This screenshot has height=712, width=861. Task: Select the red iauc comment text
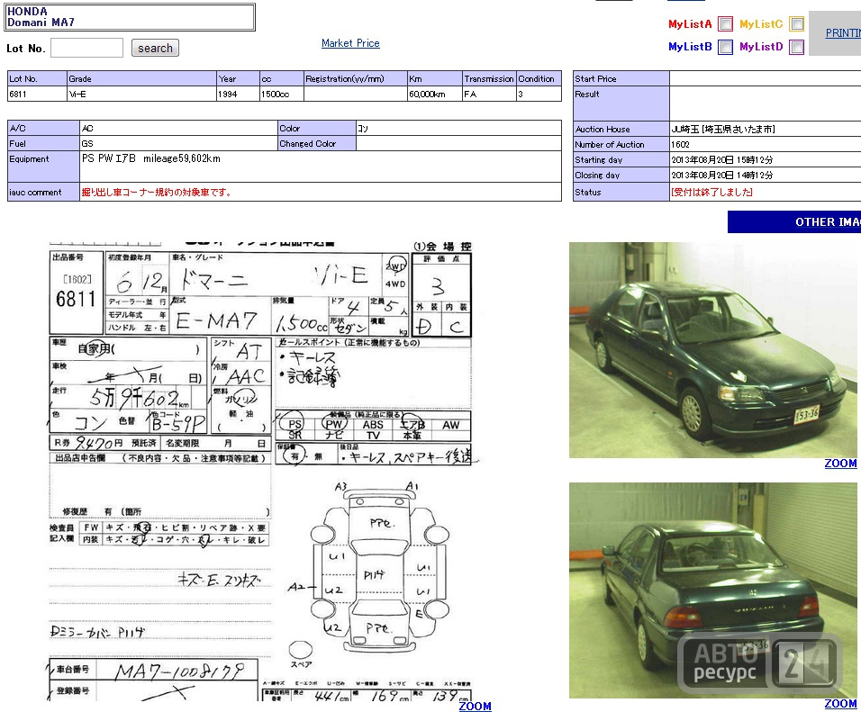pyautogui.click(x=157, y=192)
